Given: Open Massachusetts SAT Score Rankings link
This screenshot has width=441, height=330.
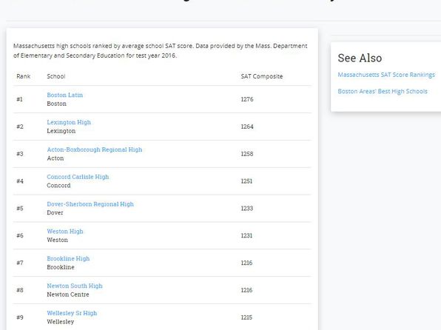Looking at the screenshot, I should click(386, 75).
